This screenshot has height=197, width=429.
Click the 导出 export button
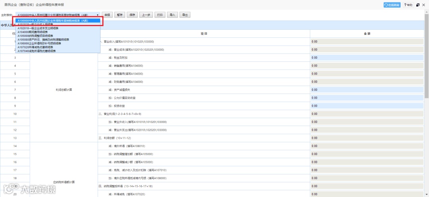(185, 15)
